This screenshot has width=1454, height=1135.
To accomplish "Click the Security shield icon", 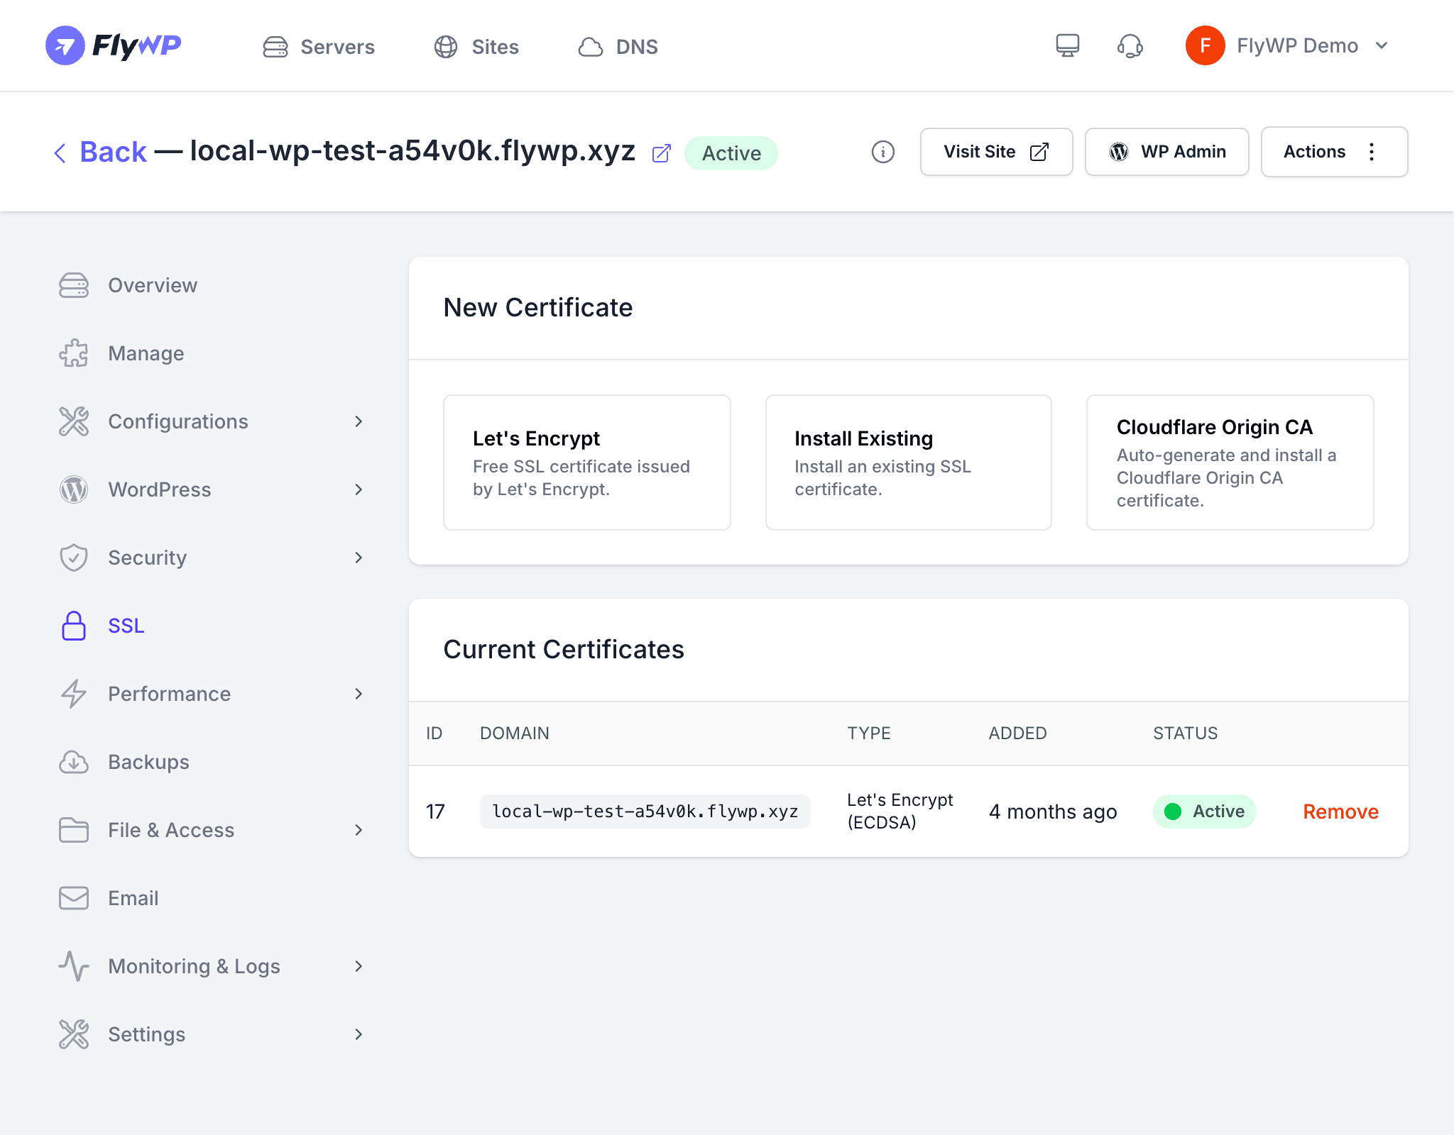I will point(74,558).
